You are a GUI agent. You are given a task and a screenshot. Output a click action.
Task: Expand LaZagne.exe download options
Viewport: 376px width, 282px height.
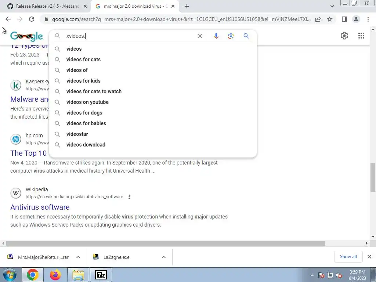[x=164, y=257]
